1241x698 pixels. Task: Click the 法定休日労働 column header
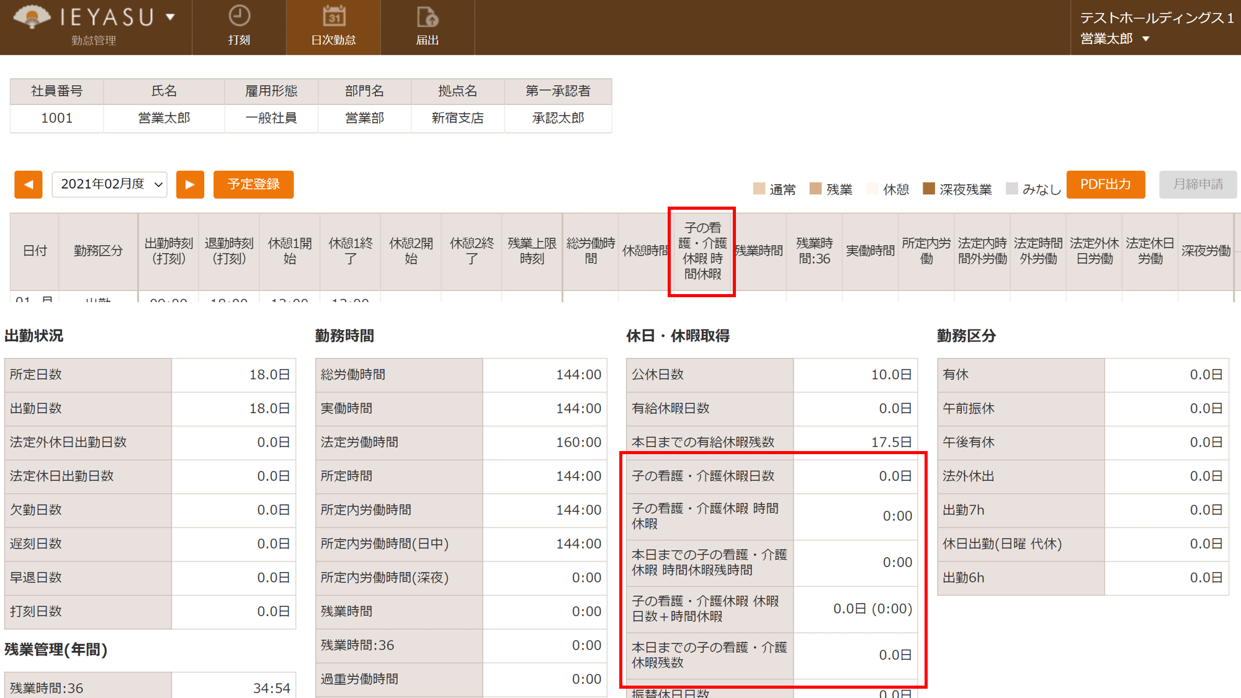coord(1150,251)
